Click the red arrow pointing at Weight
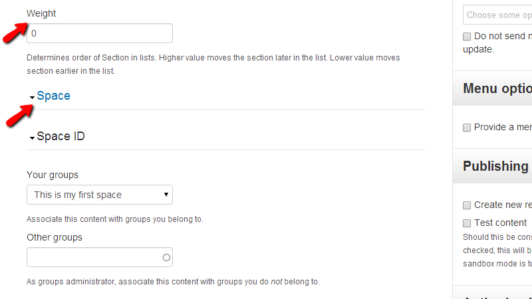 click(17, 32)
